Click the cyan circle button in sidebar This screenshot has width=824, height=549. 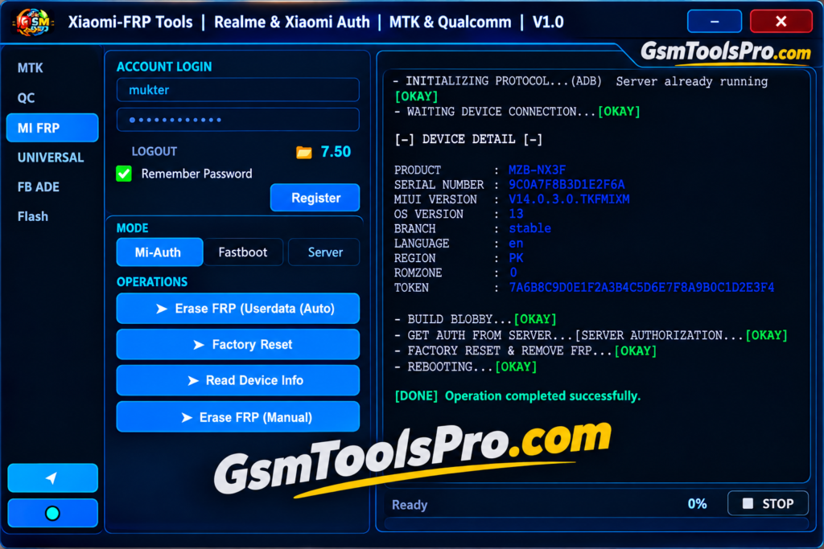52,513
